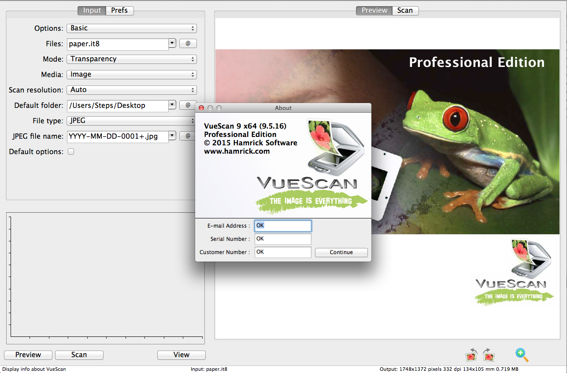
Task: Click the Serial Number field
Action: pyautogui.click(x=283, y=239)
